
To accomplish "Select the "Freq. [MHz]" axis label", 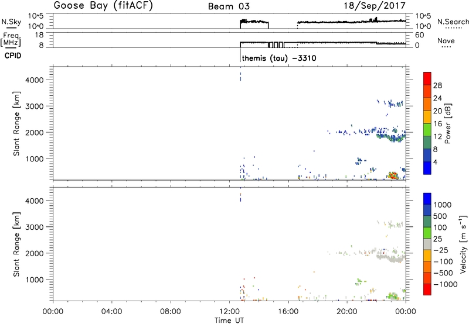I will point(11,39).
